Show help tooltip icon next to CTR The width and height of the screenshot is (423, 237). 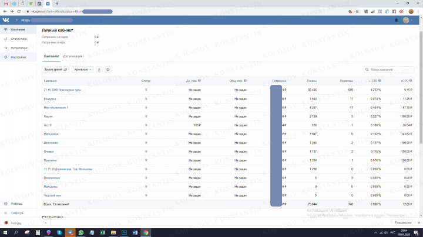(380, 81)
